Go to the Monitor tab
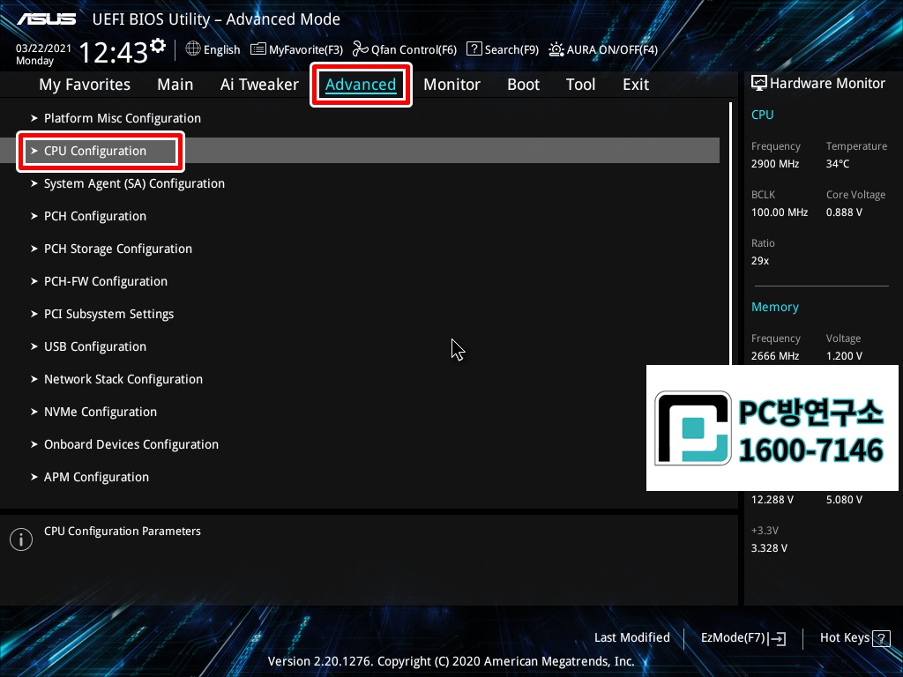 pyautogui.click(x=451, y=85)
